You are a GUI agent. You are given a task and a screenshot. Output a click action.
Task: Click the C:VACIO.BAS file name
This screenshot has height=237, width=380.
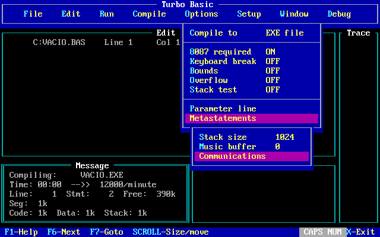coord(59,42)
